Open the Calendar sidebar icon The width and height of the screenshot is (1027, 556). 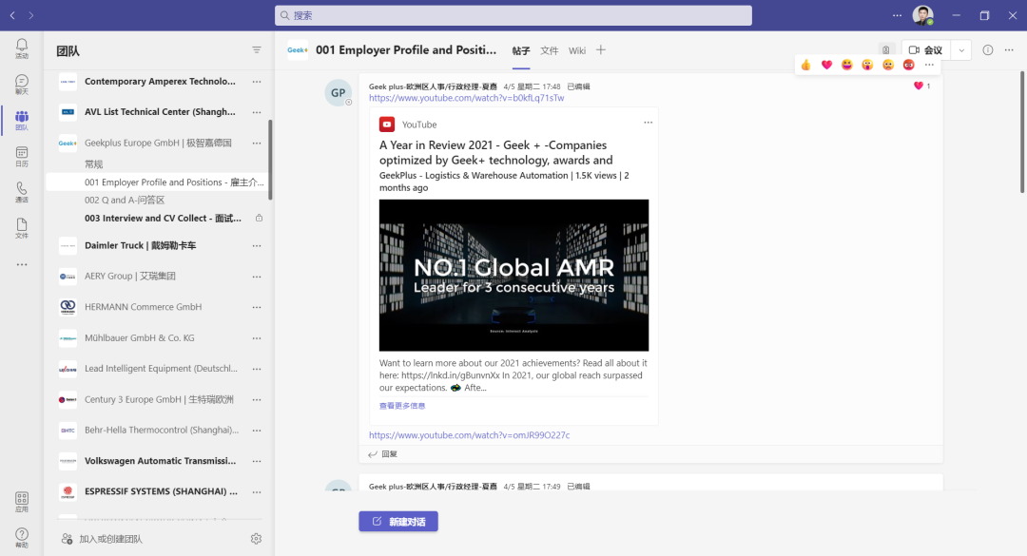click(22, 156)
